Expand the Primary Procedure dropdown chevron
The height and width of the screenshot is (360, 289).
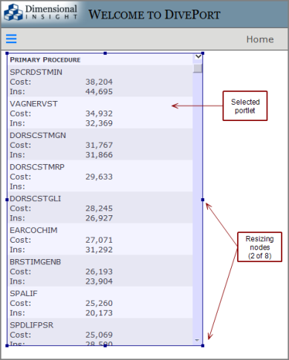pos(198,56)
